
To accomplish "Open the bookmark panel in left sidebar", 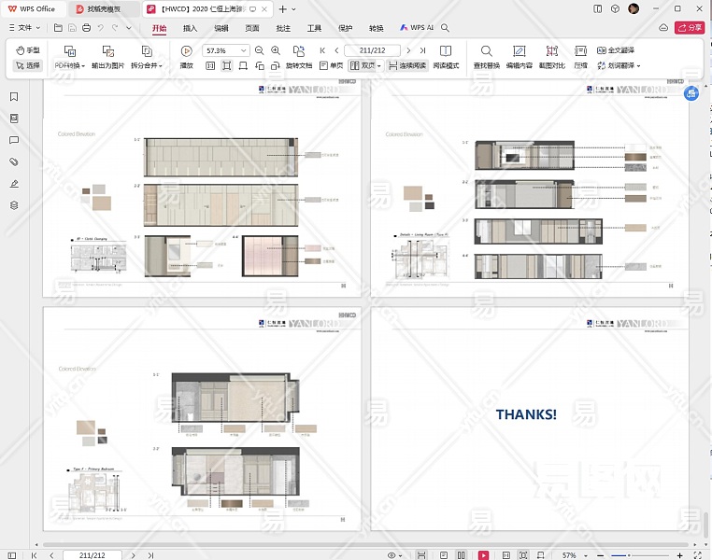I will pyautogui.click(x=14, y=97).
